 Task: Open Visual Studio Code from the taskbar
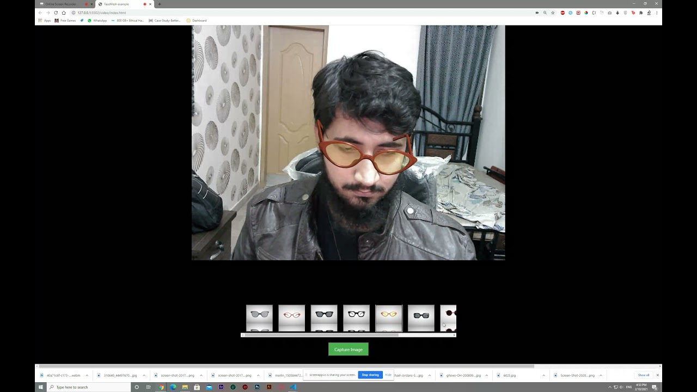click(x=293, y=387)
